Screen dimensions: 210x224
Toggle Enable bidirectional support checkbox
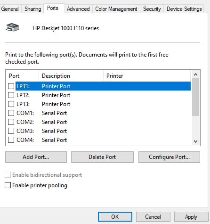point(8,175)
